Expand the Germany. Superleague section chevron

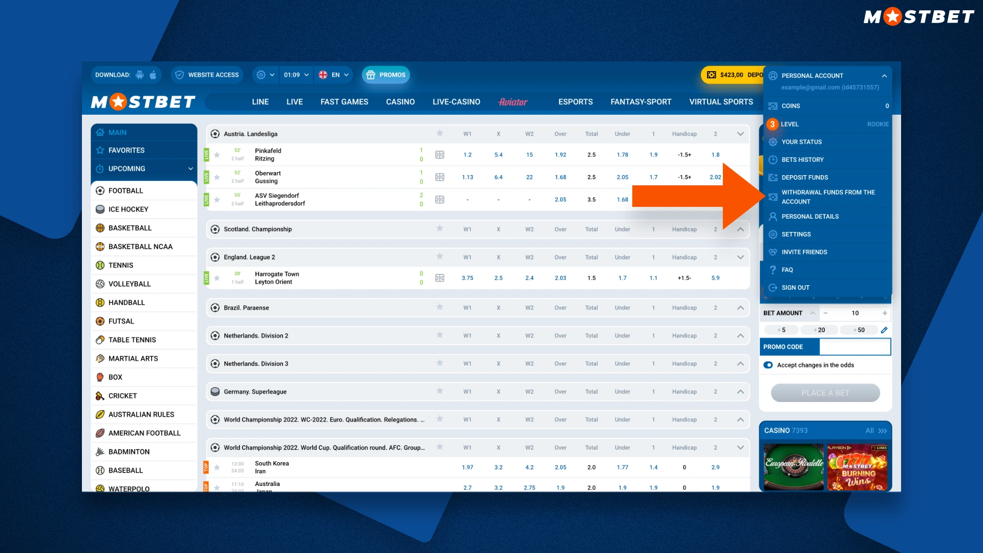[740, 392]
